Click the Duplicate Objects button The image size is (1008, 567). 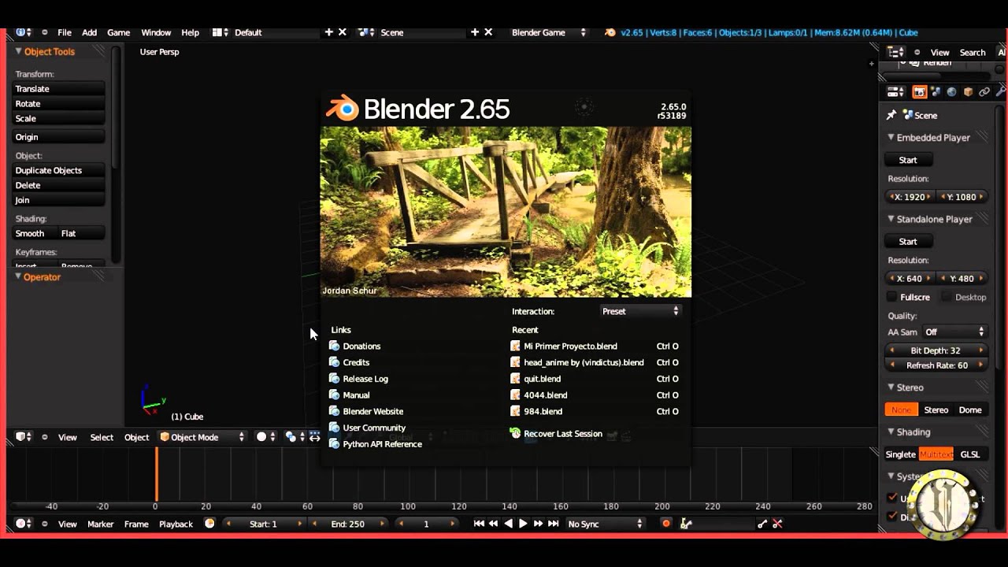click(x=58, y=170)
